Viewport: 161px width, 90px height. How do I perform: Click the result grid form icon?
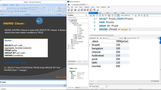[98, 38]
